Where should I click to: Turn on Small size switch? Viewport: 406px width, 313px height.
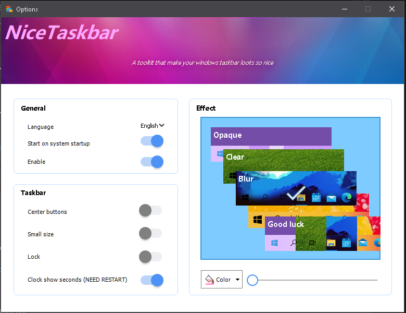pos(150,233)
